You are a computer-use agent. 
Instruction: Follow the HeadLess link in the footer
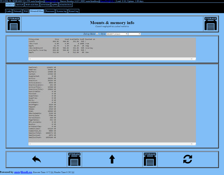(x=27, y=172)
